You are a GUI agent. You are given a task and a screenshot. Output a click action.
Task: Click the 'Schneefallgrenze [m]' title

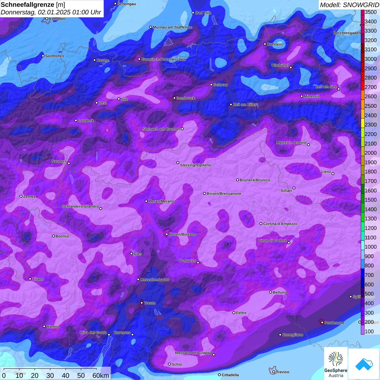click(x=33, y=5)
